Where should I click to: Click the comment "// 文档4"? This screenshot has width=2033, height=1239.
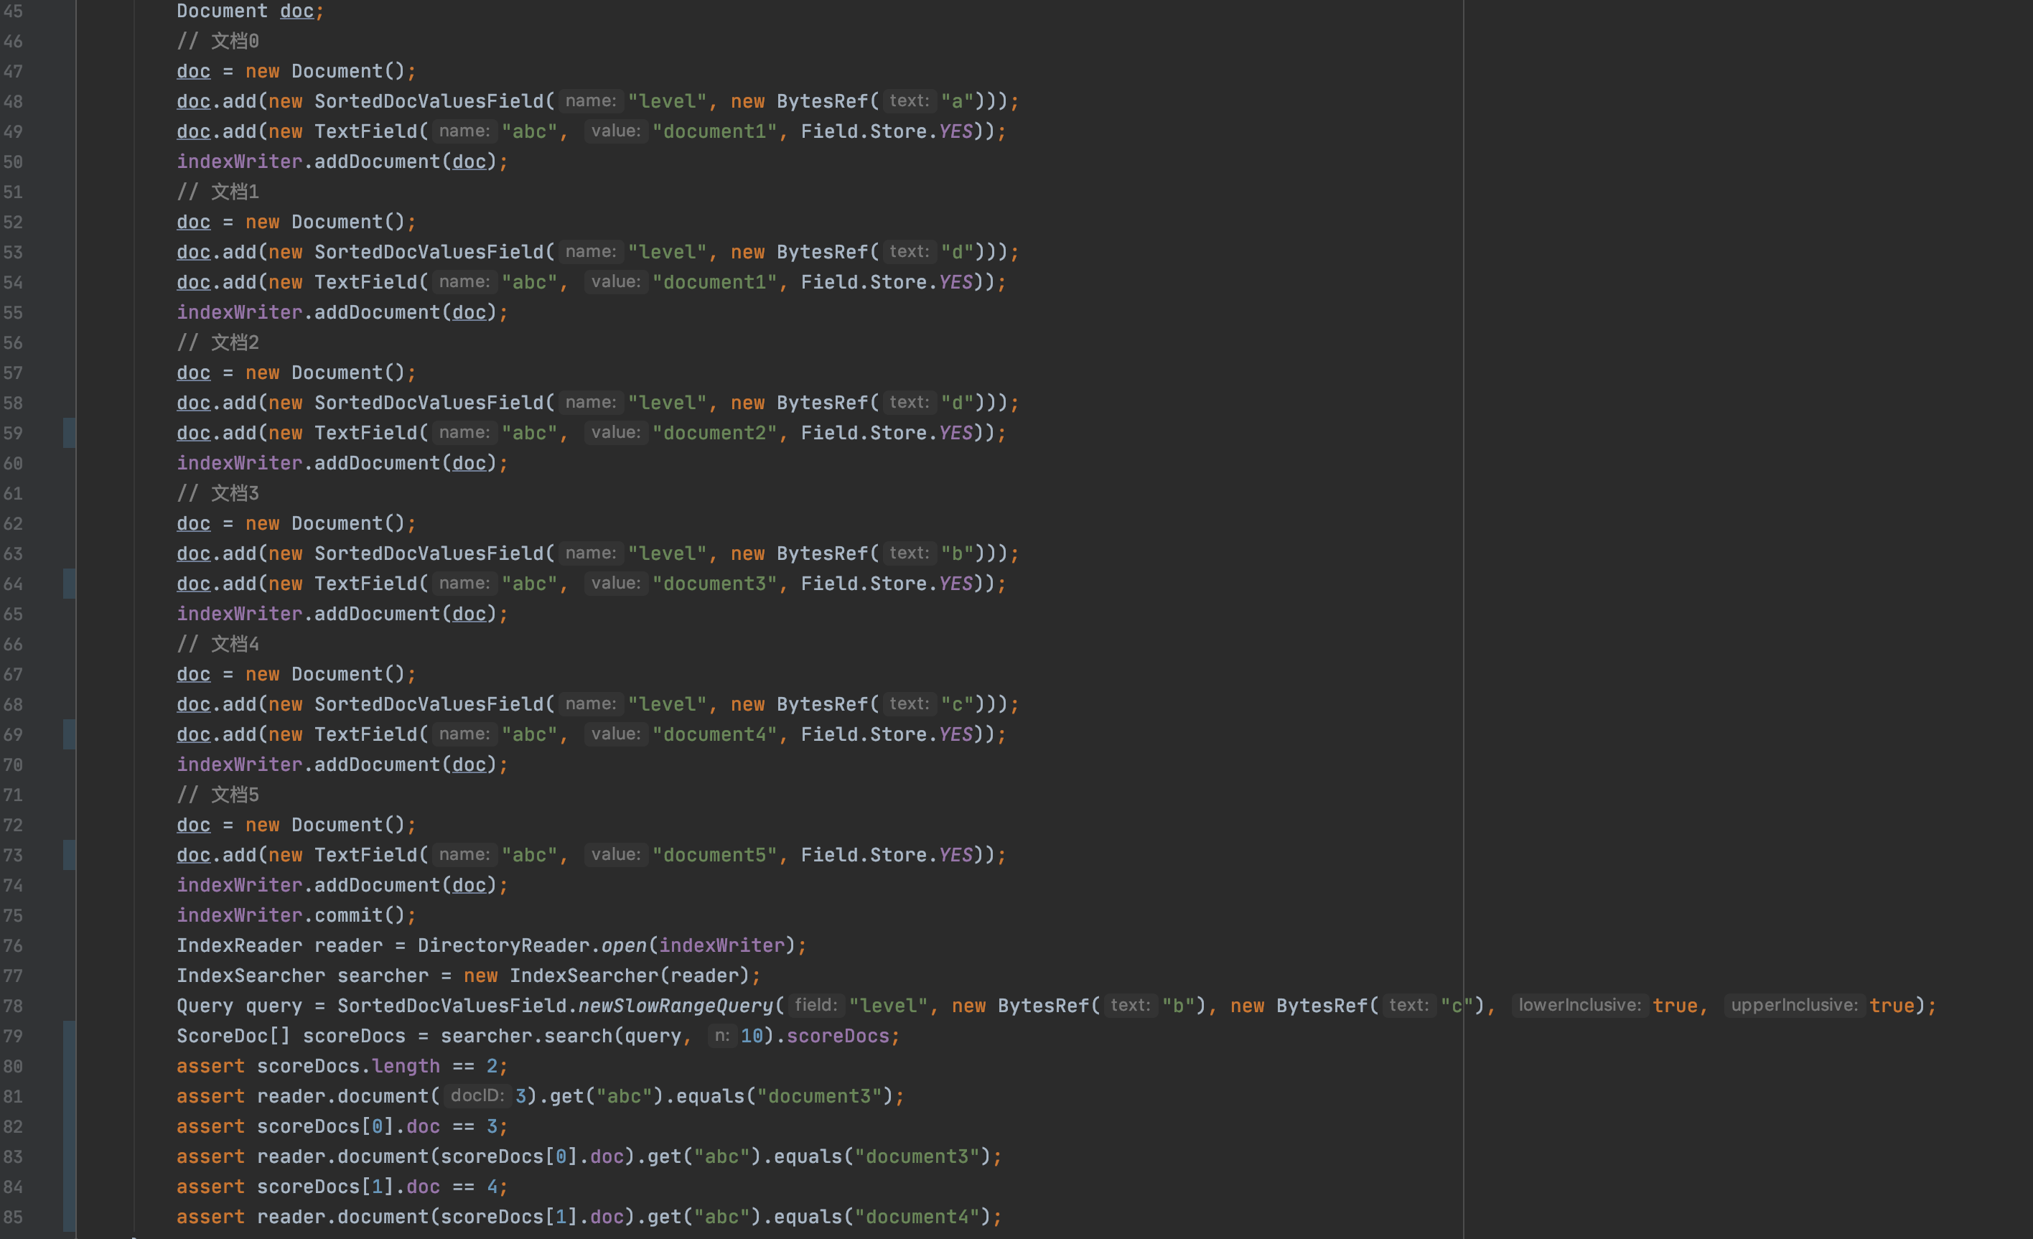coord(218,644)
